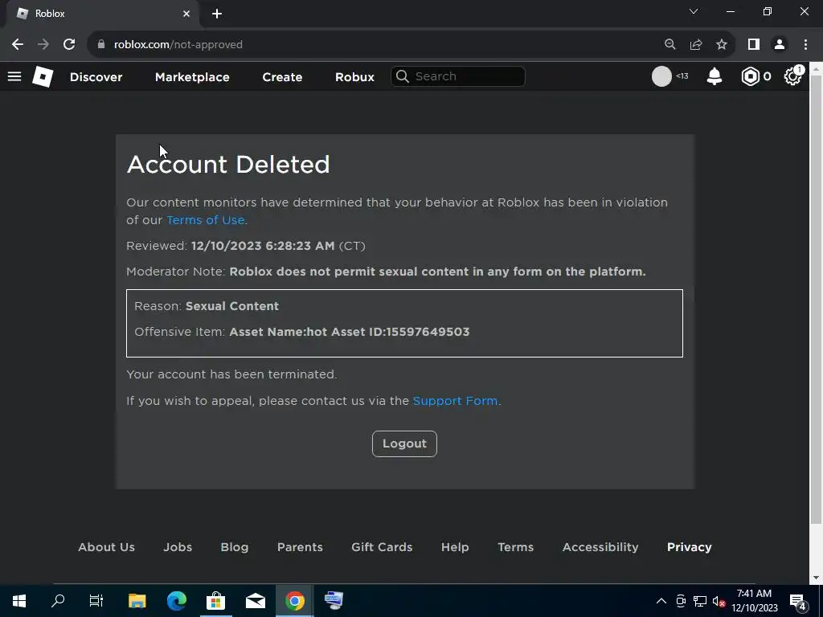
Task: Toggle the browser side panel icon
Action: tap(754, 45)
